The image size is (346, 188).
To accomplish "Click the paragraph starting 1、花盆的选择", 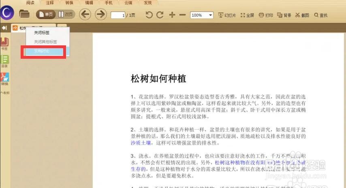I will click(x=218, y=107).
